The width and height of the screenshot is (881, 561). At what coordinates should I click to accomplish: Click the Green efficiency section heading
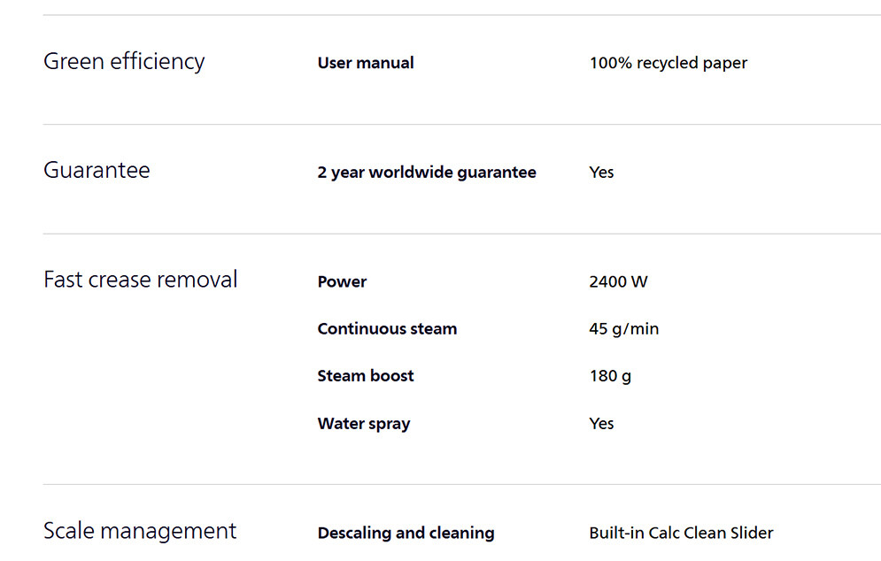124,62
